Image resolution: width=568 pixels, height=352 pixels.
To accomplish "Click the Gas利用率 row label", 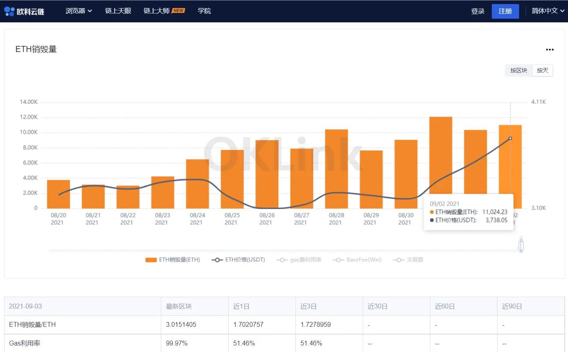I will coord(24,343).
